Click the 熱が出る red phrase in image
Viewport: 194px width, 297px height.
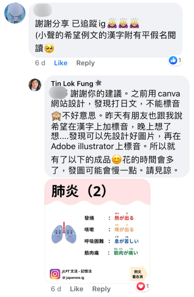point(124,218)
